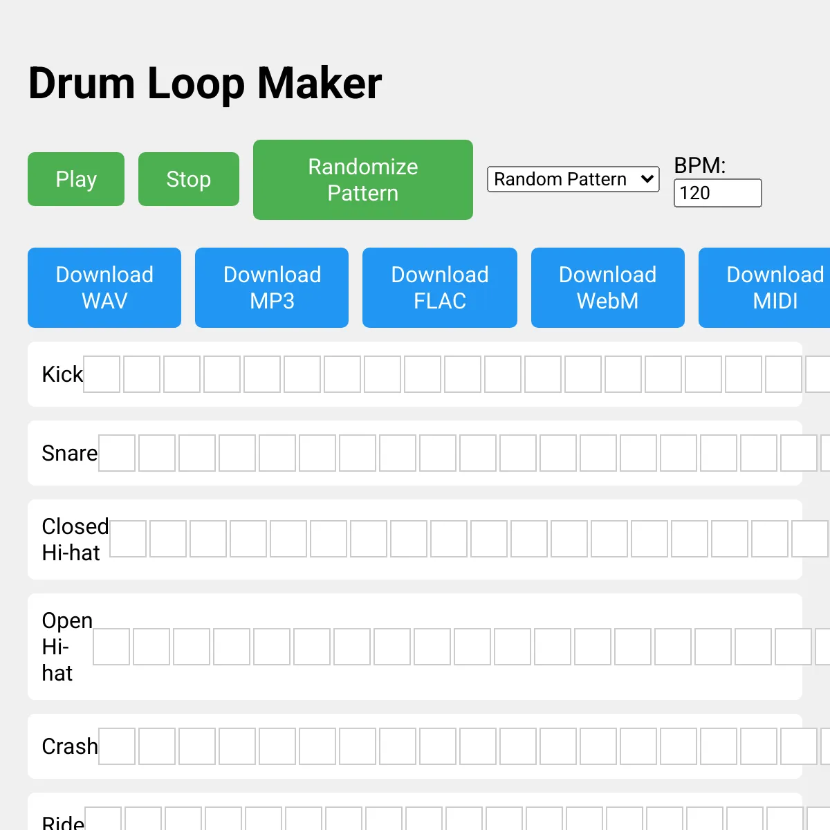The image size is (830, 830).
Task: Open the Random Pattern dropdown
Action: 573,179
